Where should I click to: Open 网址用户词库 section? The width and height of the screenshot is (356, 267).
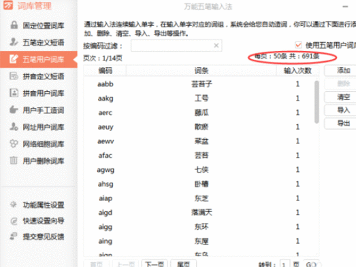pos(39,127)
